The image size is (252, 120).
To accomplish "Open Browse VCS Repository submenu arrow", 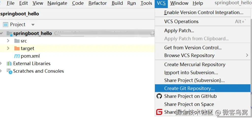I will 247,55.
